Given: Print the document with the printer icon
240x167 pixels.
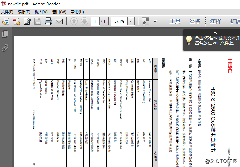Looking at the screenshot, I should click(x=48, y=21).
